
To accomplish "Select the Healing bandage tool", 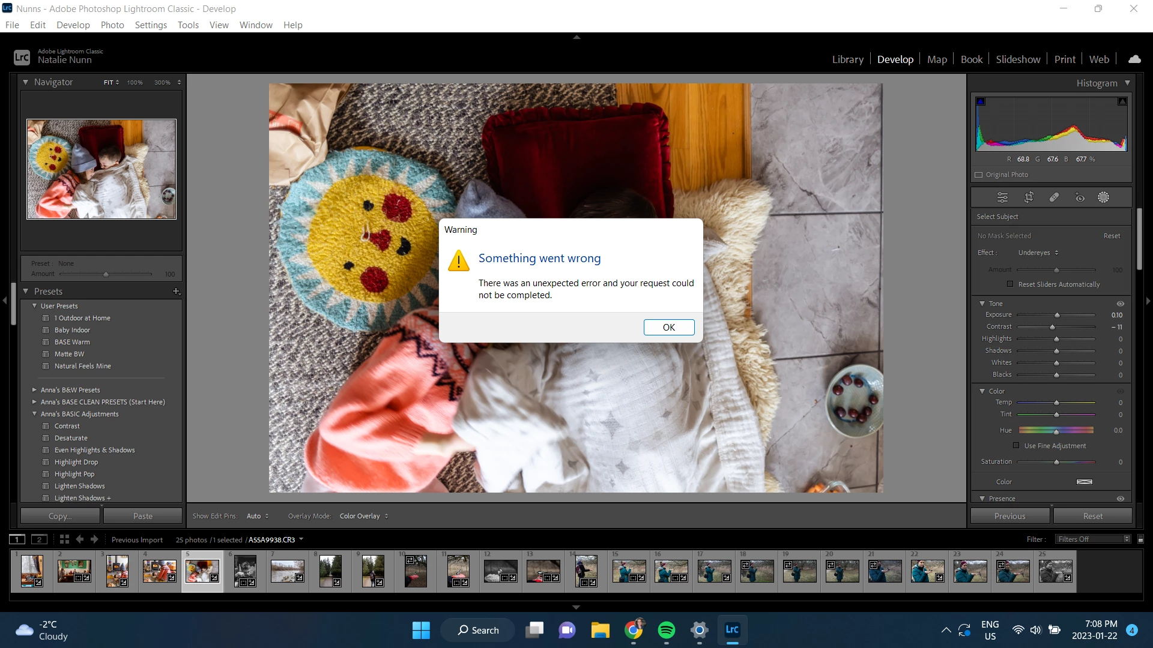I will [x=1054, y=197].
